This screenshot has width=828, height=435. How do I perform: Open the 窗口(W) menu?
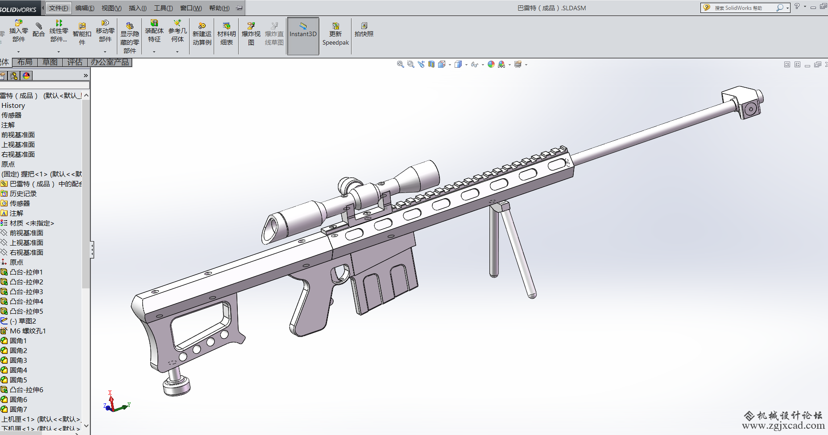pos(191,8)
